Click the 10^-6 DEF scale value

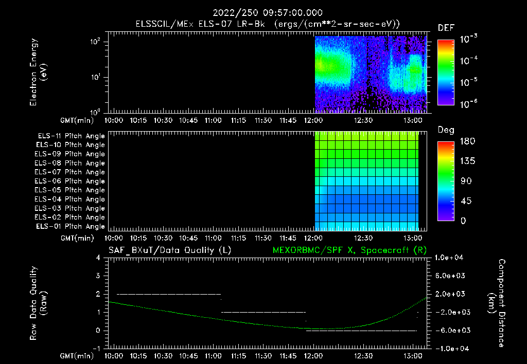click(x=468, y=104)
